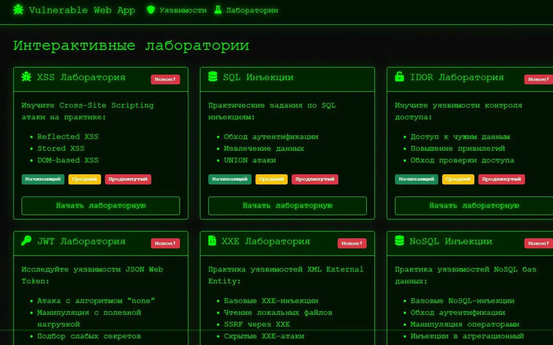
Task: Start the IDOR lab via Начать лабораторную
Action: [474, 206]
